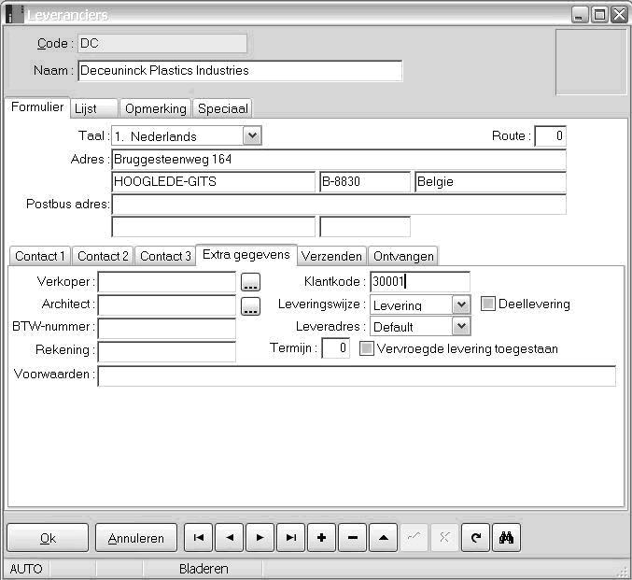This screenshot has height=580, width=632.
Task: Open Verkoper lookup ellipsis button
Action: coord(250,282)
